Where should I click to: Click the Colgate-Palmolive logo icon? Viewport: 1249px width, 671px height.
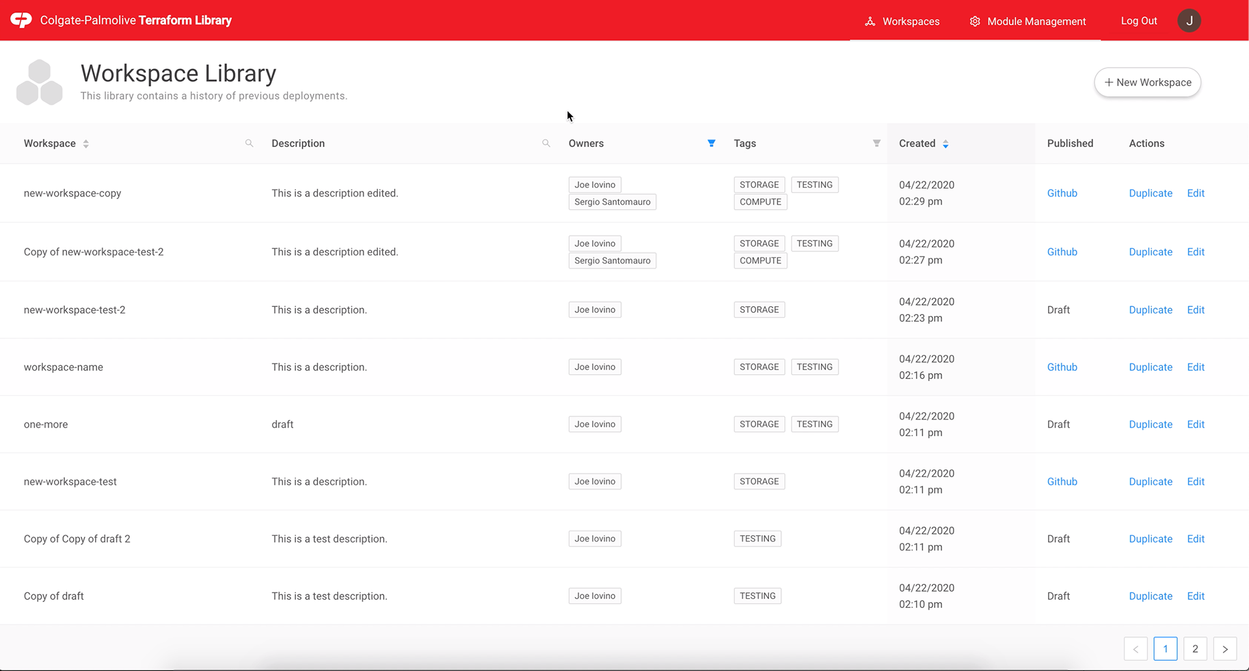[x=21, y=20]
